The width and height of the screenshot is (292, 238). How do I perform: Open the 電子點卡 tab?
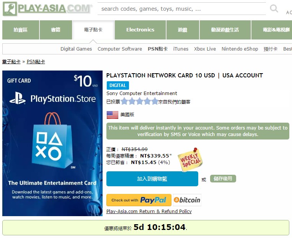click(x=93, y=30)
